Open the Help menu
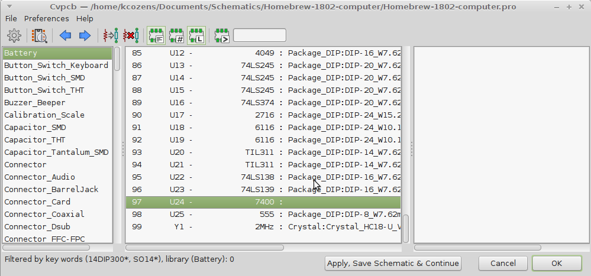The width and height of the screenshot is (591, 276). click(85, 18)
